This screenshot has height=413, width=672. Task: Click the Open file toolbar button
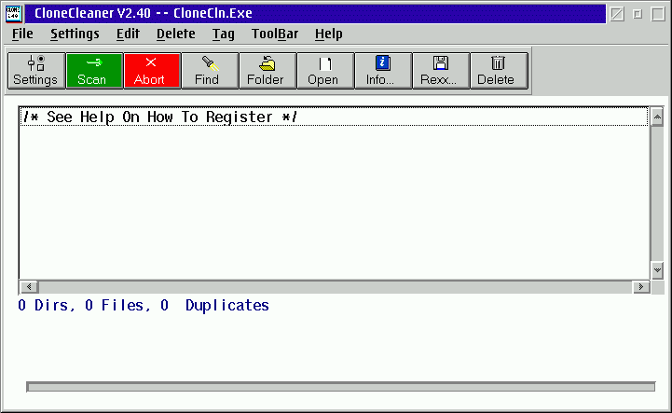(x=325, y=71)
